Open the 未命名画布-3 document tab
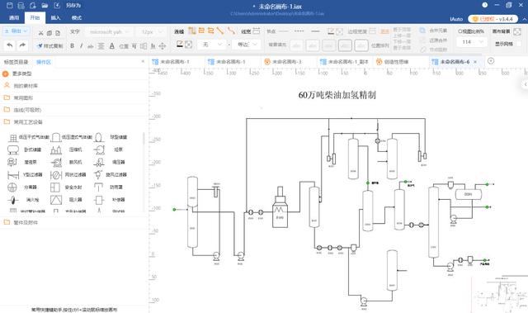 click(287, 62)
